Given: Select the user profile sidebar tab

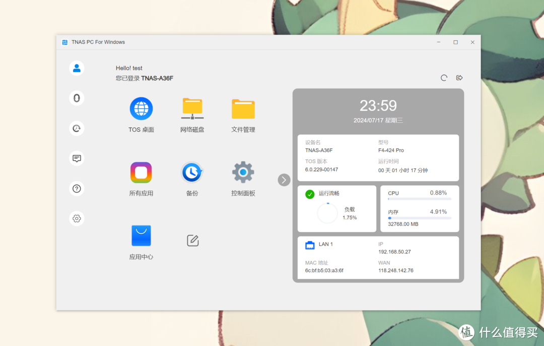Looking at the screenshot, I should (77, 68).
